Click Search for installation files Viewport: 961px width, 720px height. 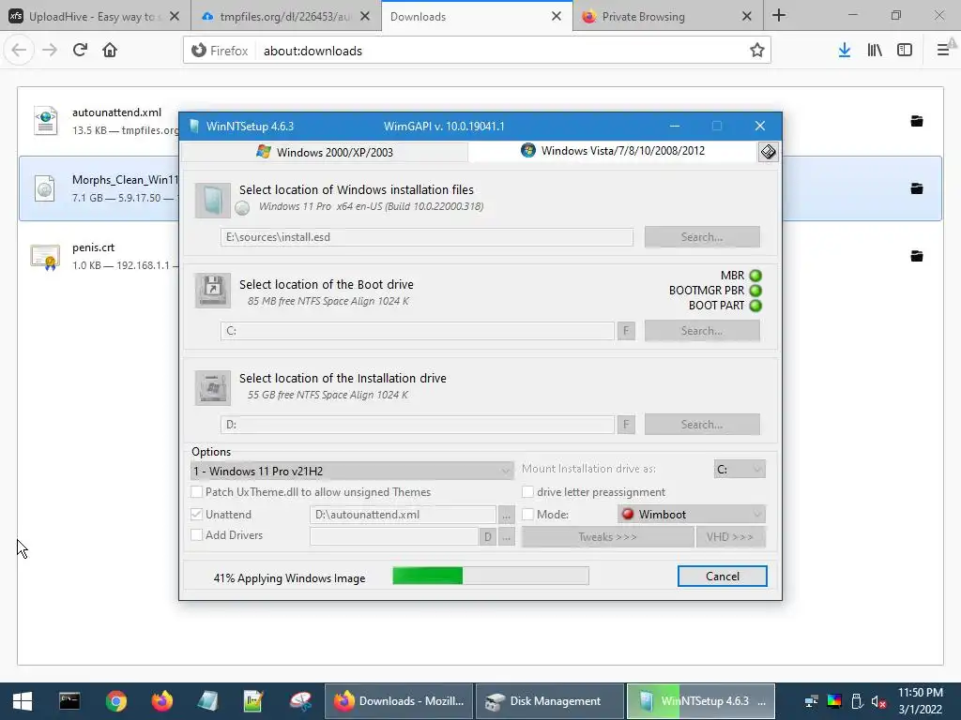click(702, 237)
